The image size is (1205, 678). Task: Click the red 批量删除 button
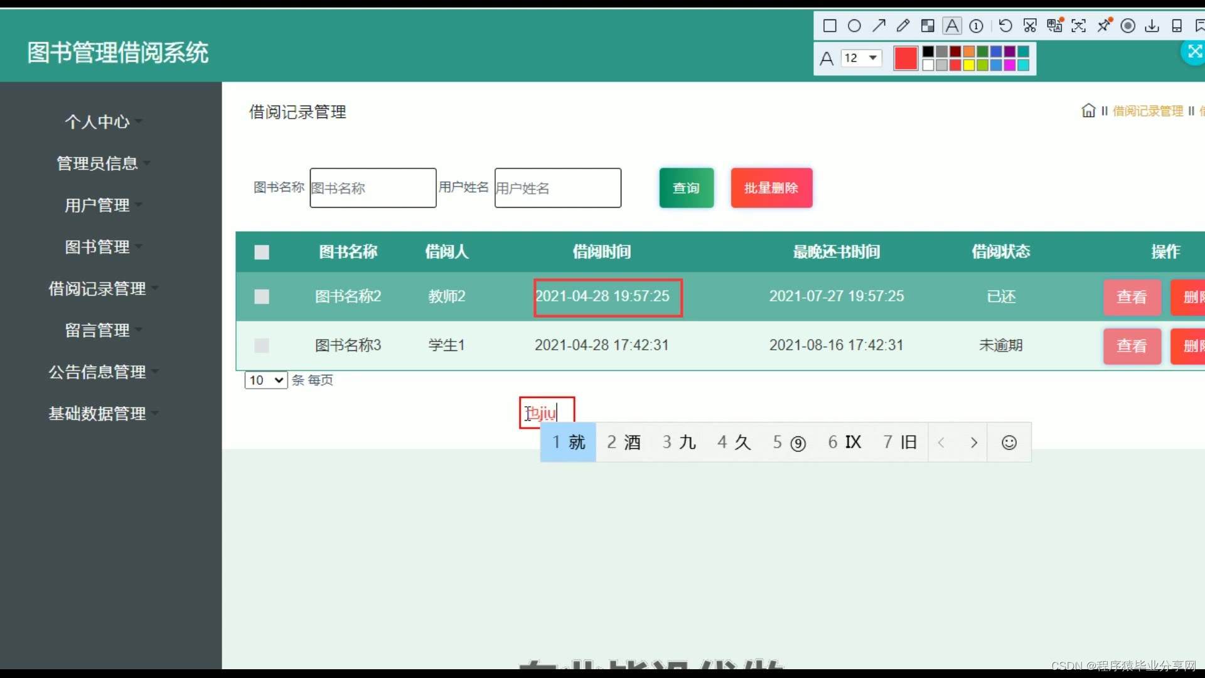pos(771,188)
